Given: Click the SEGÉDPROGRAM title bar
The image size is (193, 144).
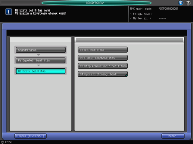Looking at the screenshot, I should click(x=96, y=3).
